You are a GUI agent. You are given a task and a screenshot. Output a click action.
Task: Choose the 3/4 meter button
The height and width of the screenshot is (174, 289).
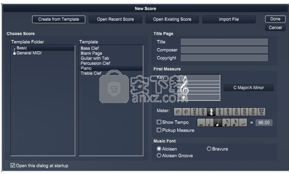[x=203, y=112]
